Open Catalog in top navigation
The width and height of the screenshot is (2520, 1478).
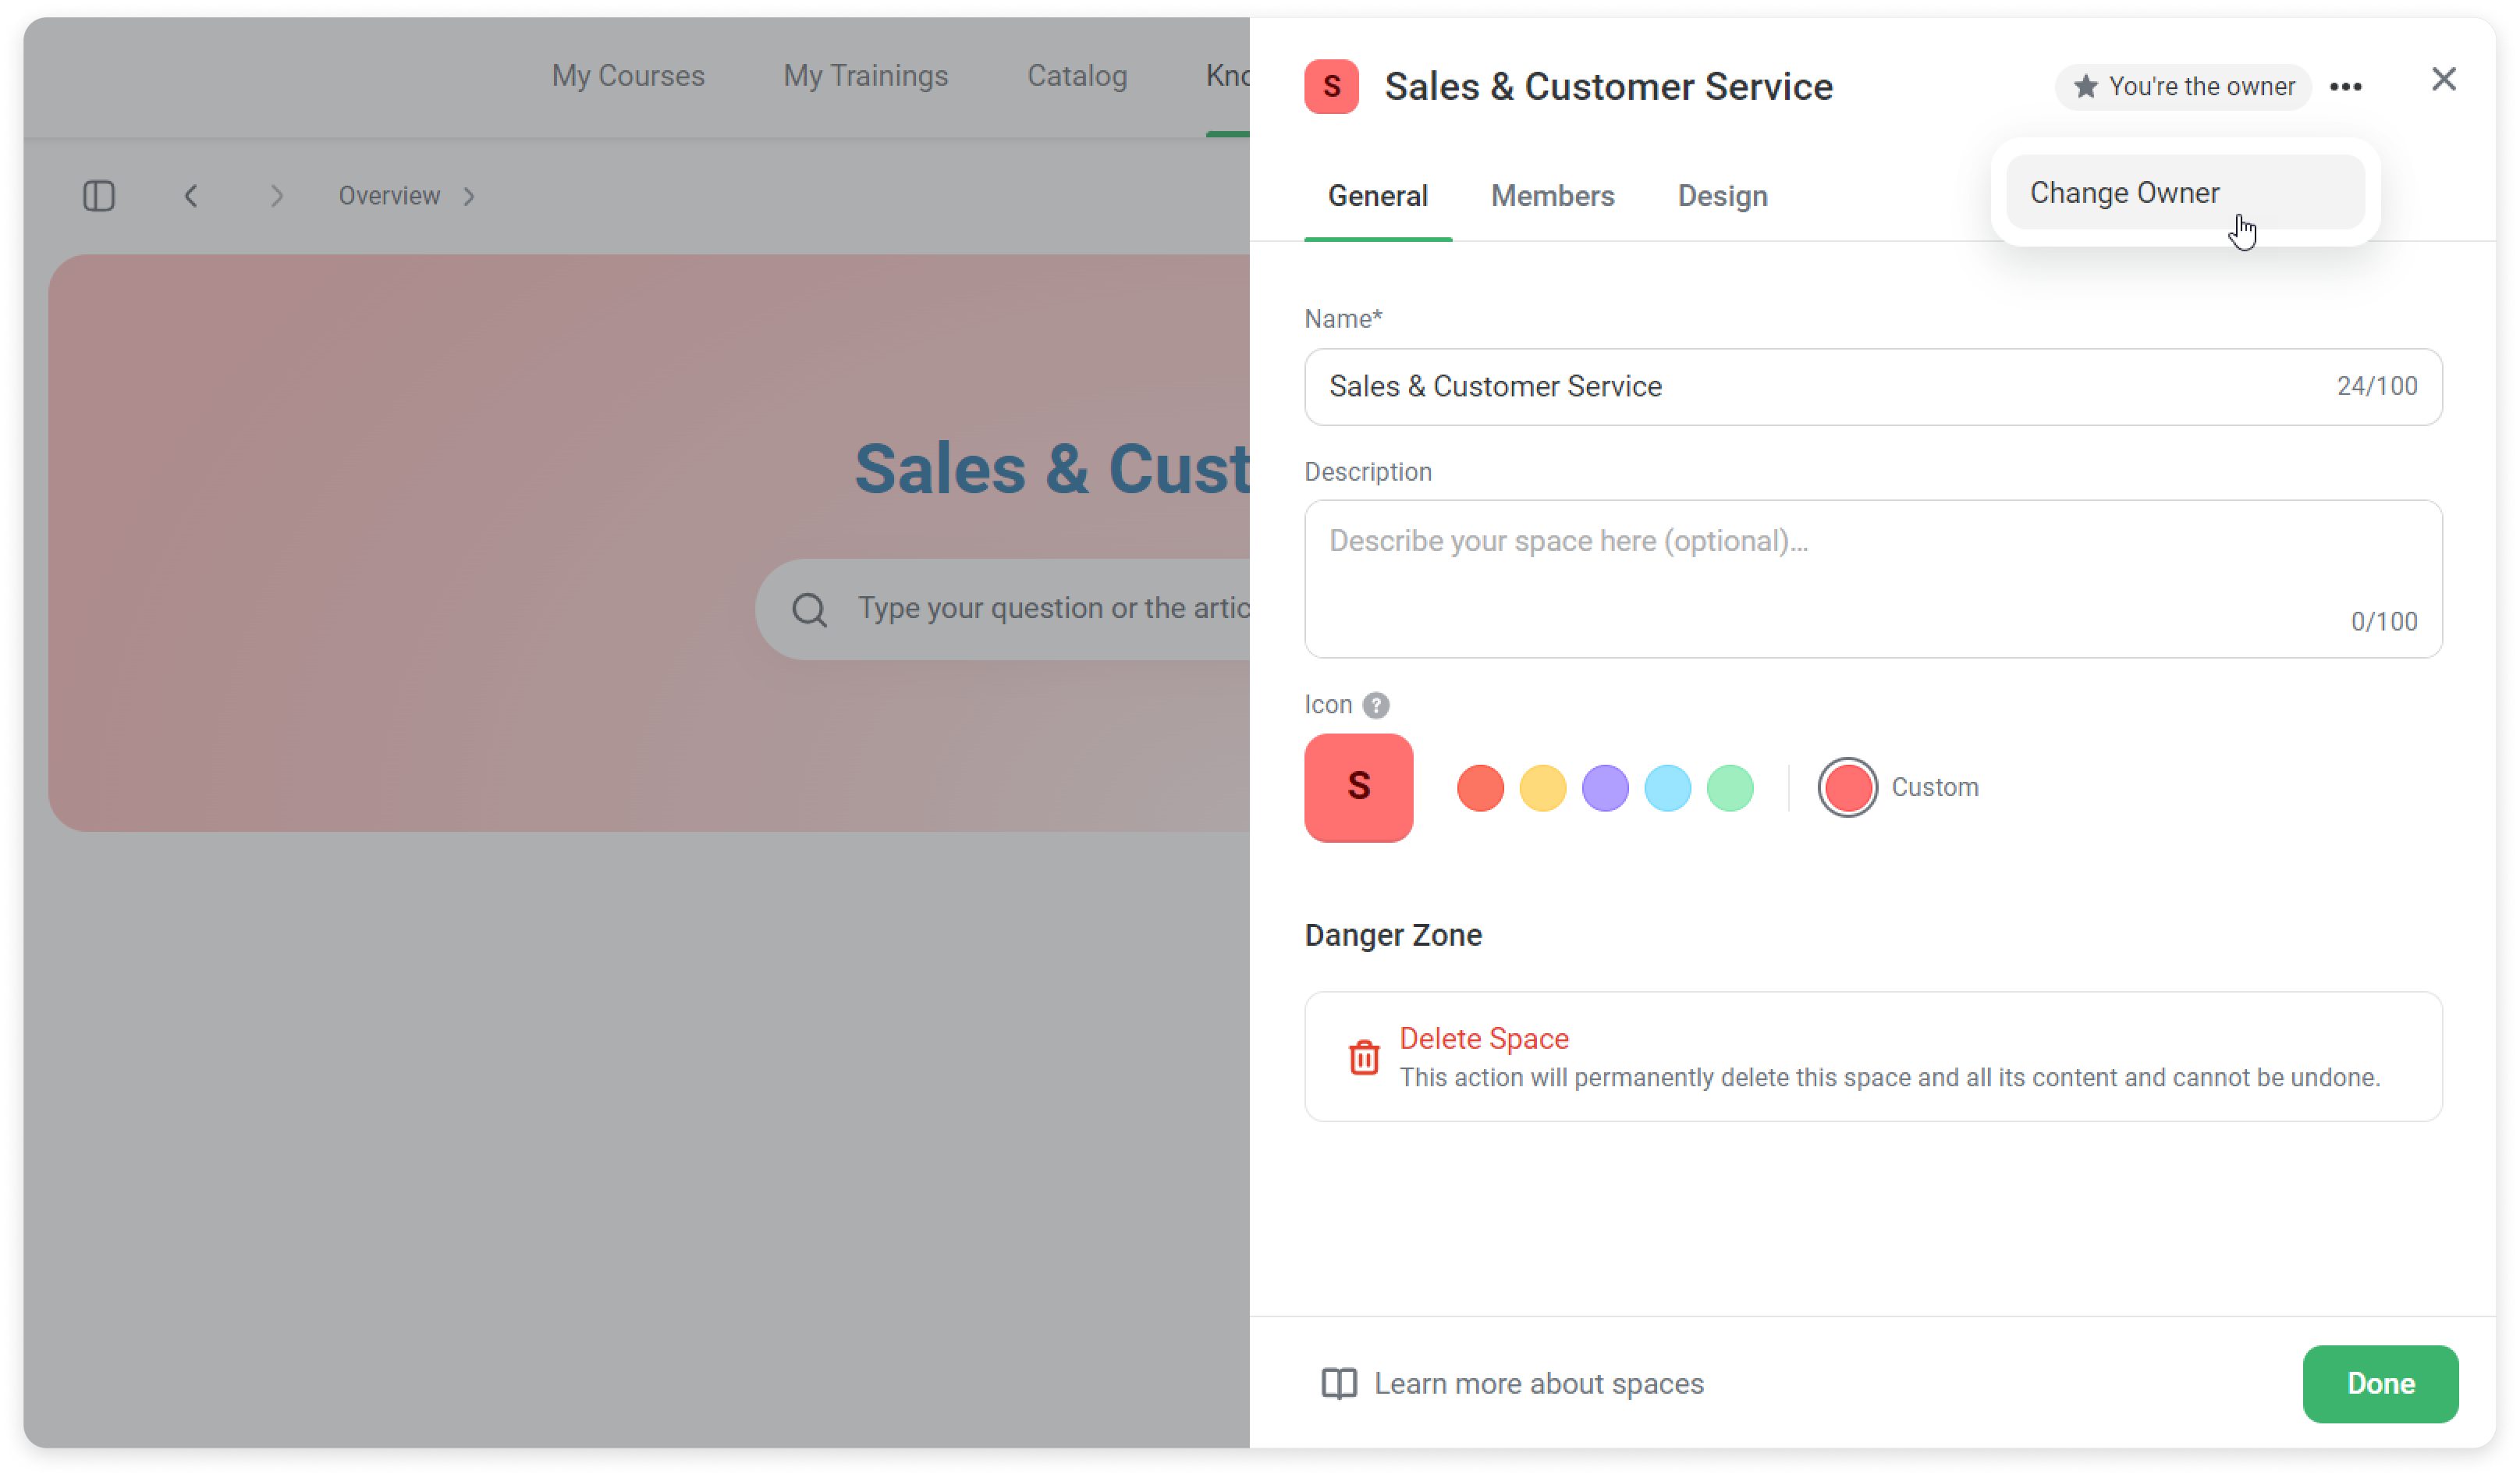[x=1077, y=76]
